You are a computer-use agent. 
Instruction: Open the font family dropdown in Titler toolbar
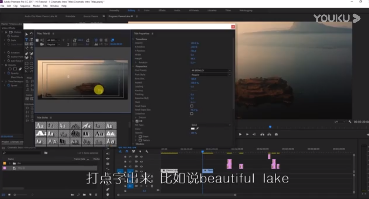53,40
